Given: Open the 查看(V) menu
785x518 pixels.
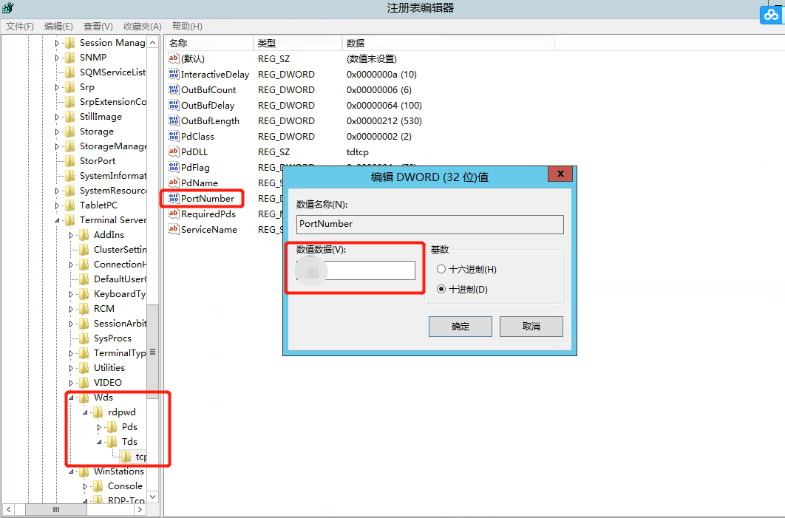Looking at the screenshot, I should click(98, 26).
